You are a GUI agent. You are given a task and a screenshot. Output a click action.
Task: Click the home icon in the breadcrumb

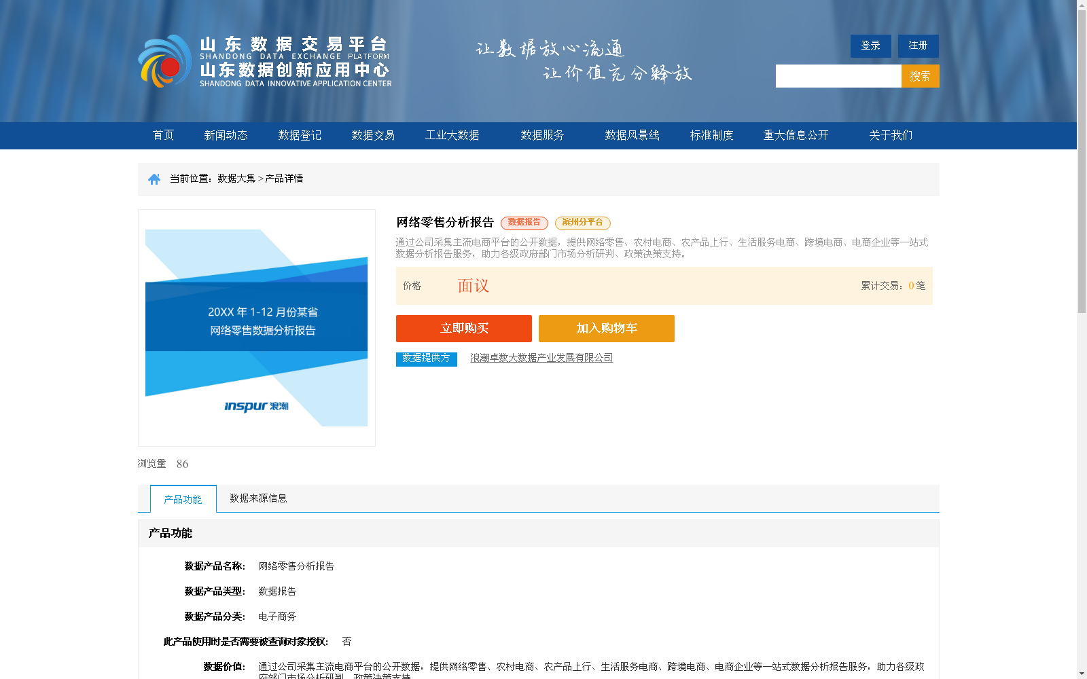pyautogui.click(x=154, y=179)
